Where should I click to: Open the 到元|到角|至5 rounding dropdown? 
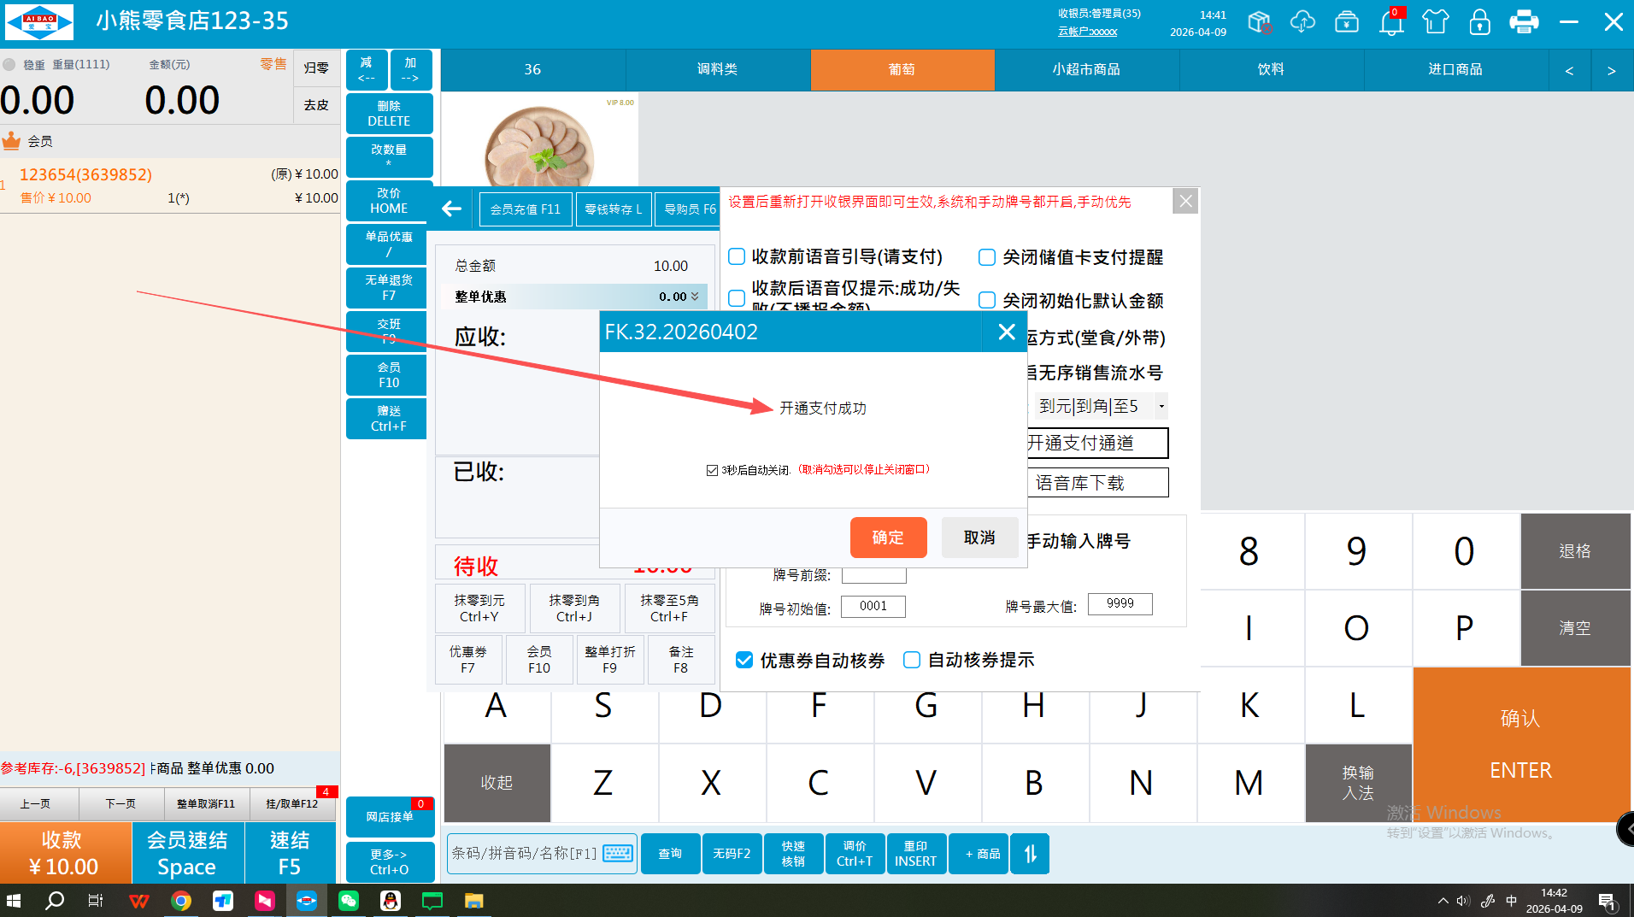(1161, 406)
